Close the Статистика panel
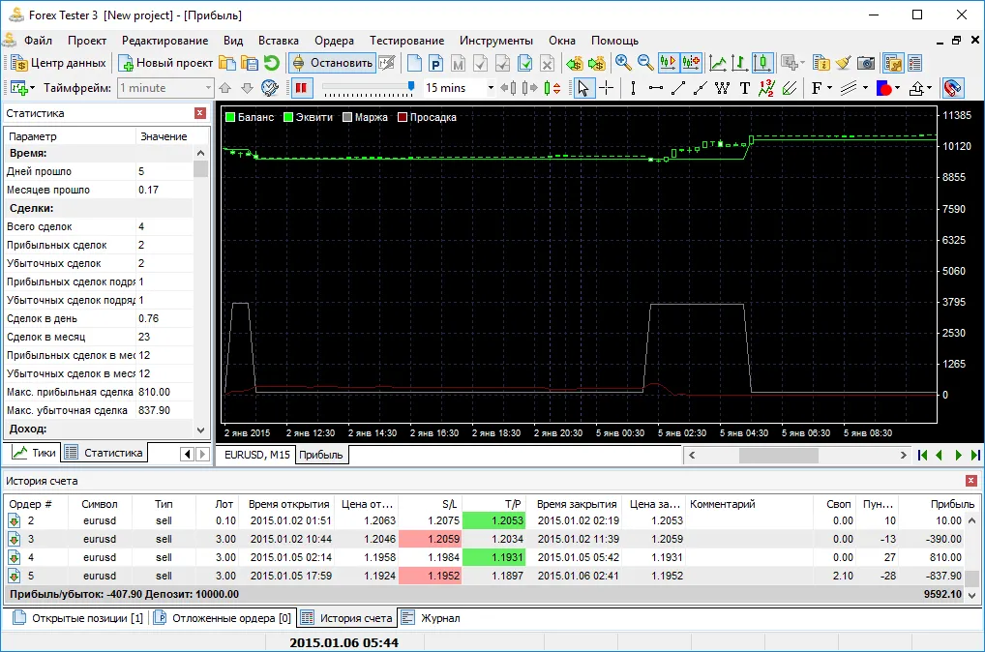Viewport: 985px width, 652px height. tap(200, 113)
